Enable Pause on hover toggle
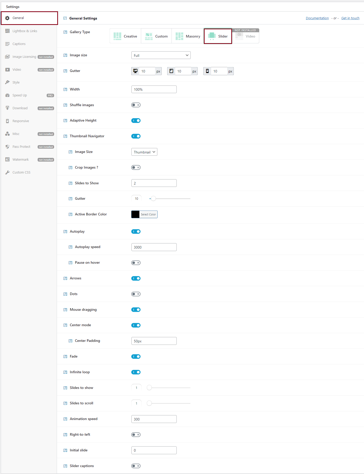This screenshot has height=474, width=364. [136, 263]
